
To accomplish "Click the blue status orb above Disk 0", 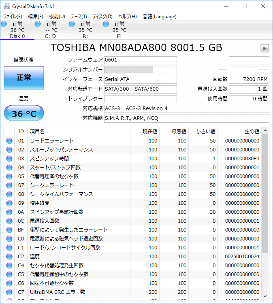I will click(4, 24).
